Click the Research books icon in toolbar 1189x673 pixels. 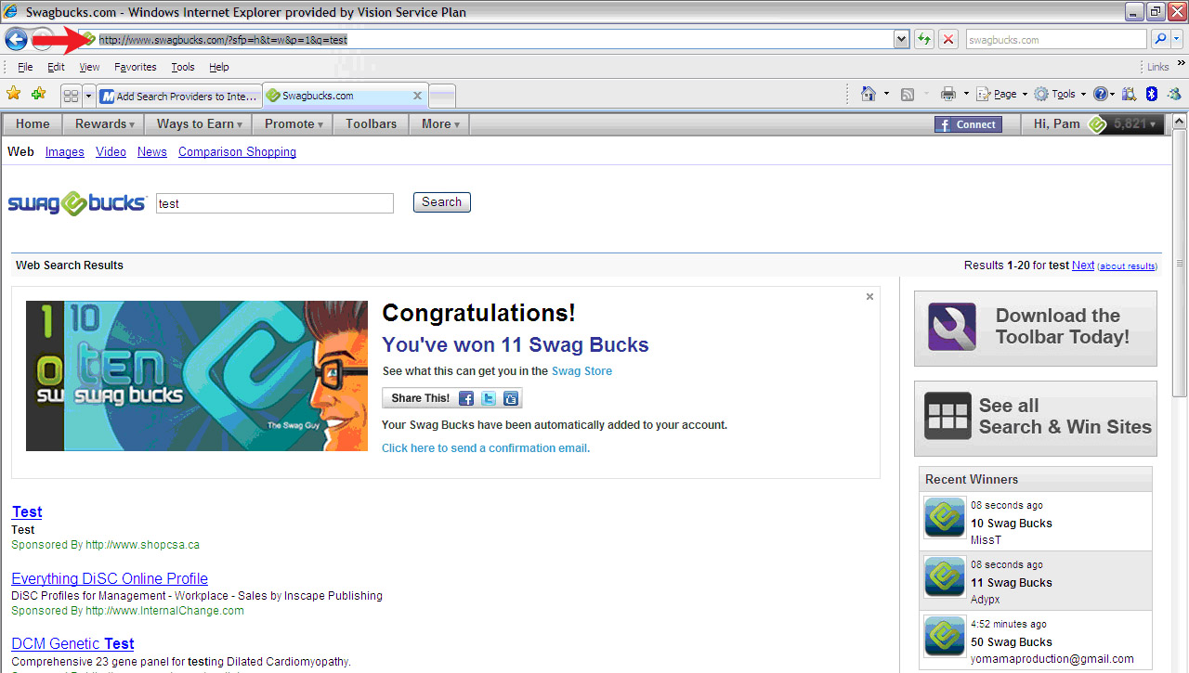tap(1129, 94)
